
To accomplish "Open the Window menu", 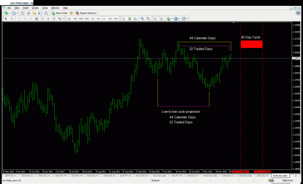I will (x=55, y=8).
